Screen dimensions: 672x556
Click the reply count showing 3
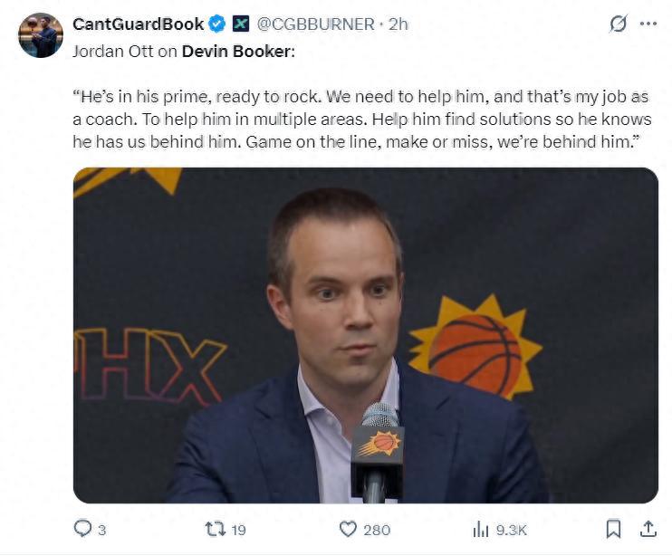coord(101,530)
